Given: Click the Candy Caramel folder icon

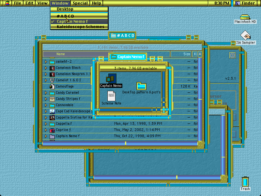Looking at the screenshot, I should pyautogui.click(x=52, y=93).
